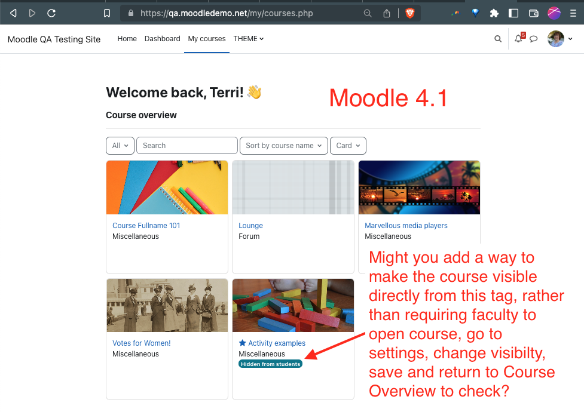Open the extensions puzzle-piece menu
Image resolution: width=584 pixels, height=412 pixels.
[x=494, y=13]
